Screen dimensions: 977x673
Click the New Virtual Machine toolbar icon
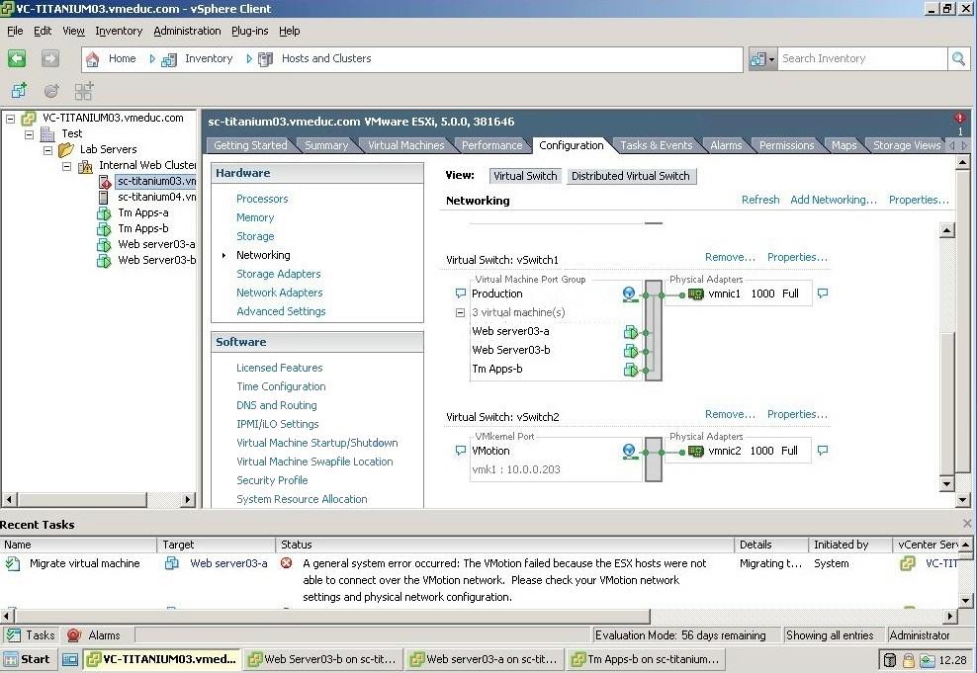click(x=19, y=91)
